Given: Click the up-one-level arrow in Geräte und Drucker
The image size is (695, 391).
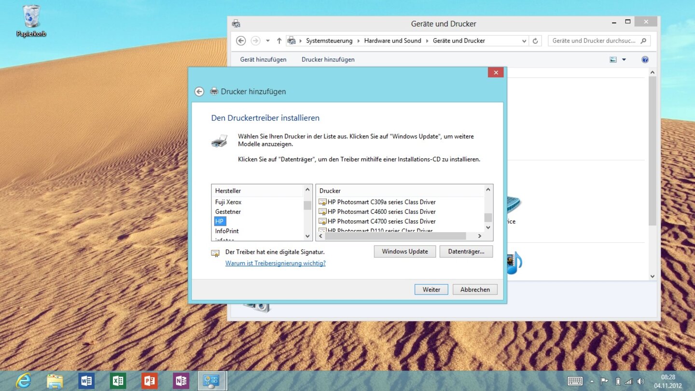Looking at the screenshot, I should coord(279,41).
